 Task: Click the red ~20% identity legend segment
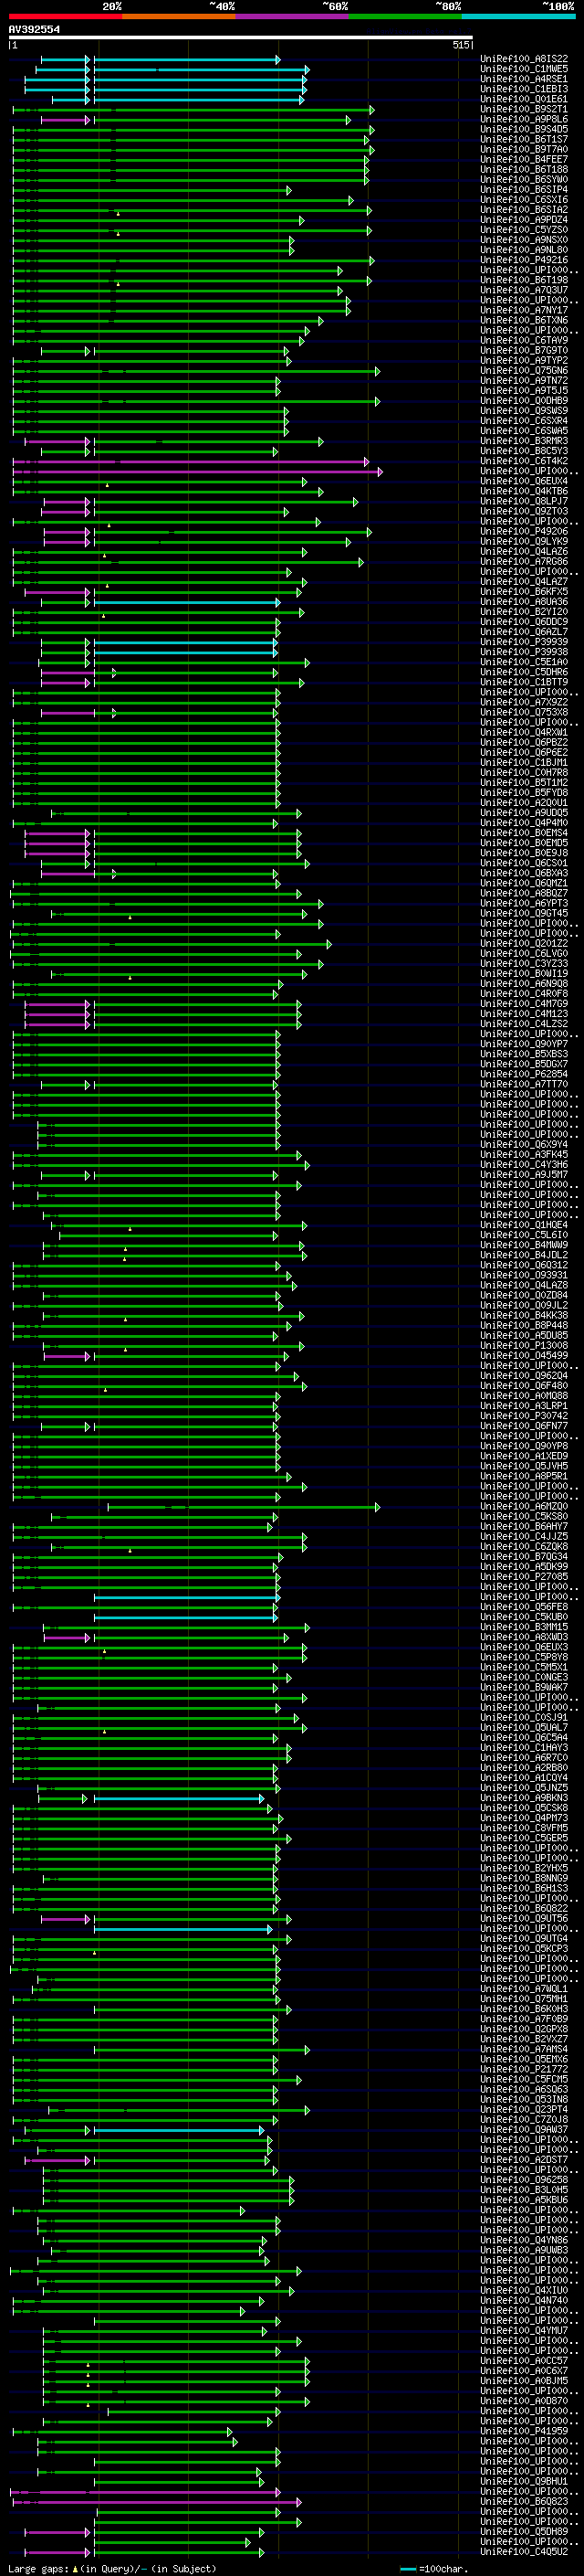pyautogui.click(x=66, y=16)
